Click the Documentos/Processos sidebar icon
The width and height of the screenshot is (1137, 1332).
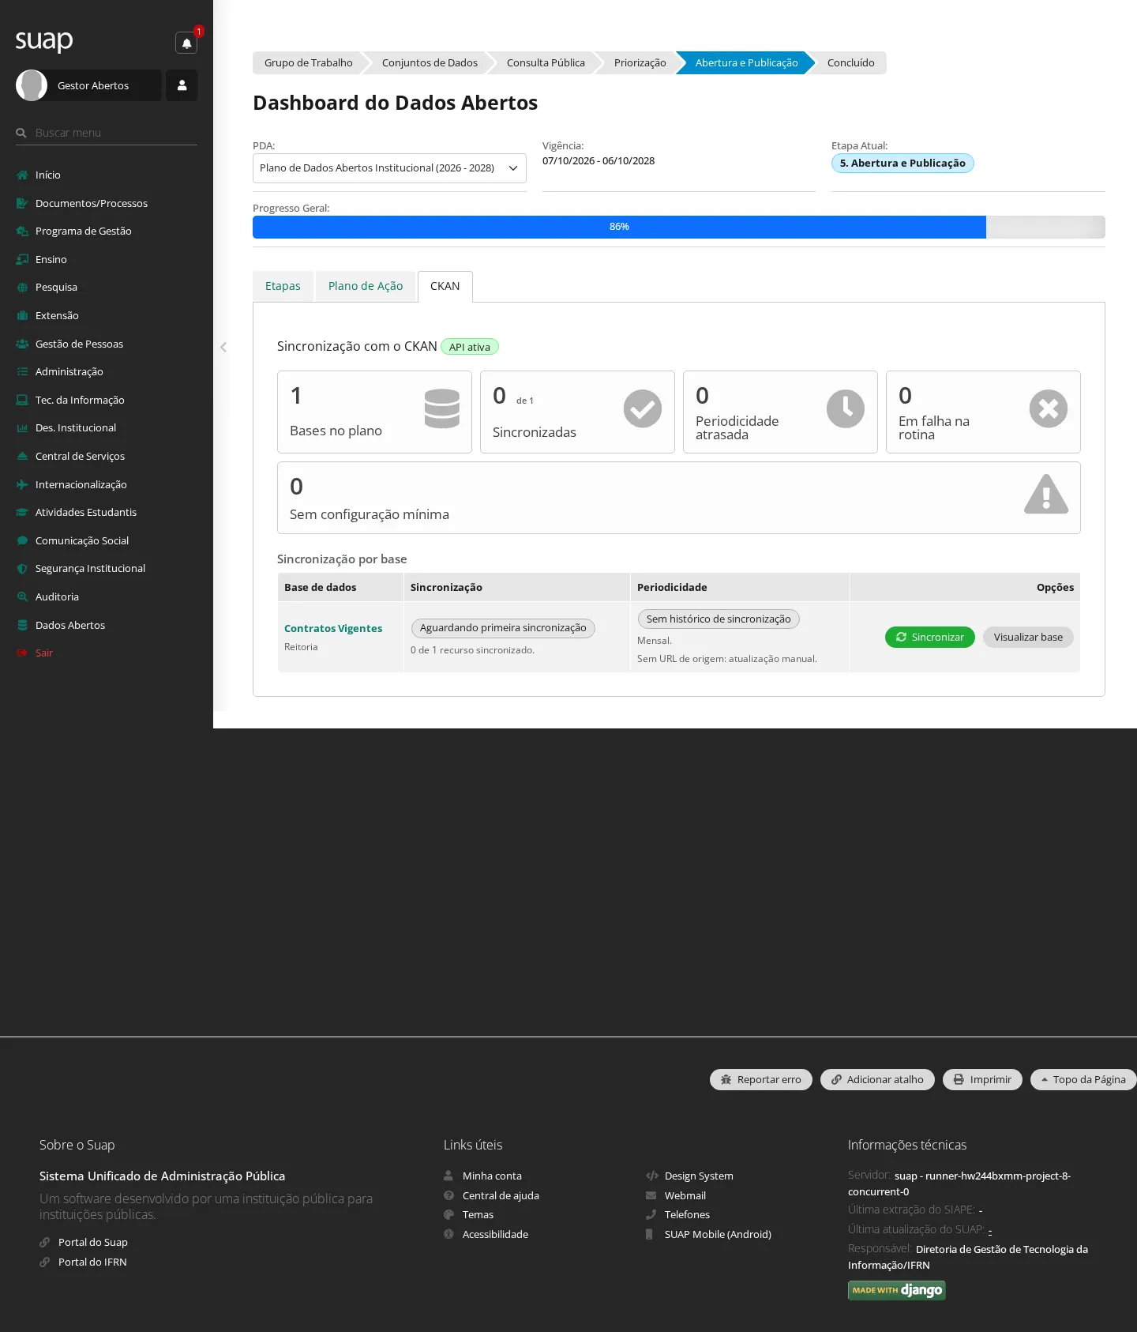pyautogui.click(x=22, y=204)
